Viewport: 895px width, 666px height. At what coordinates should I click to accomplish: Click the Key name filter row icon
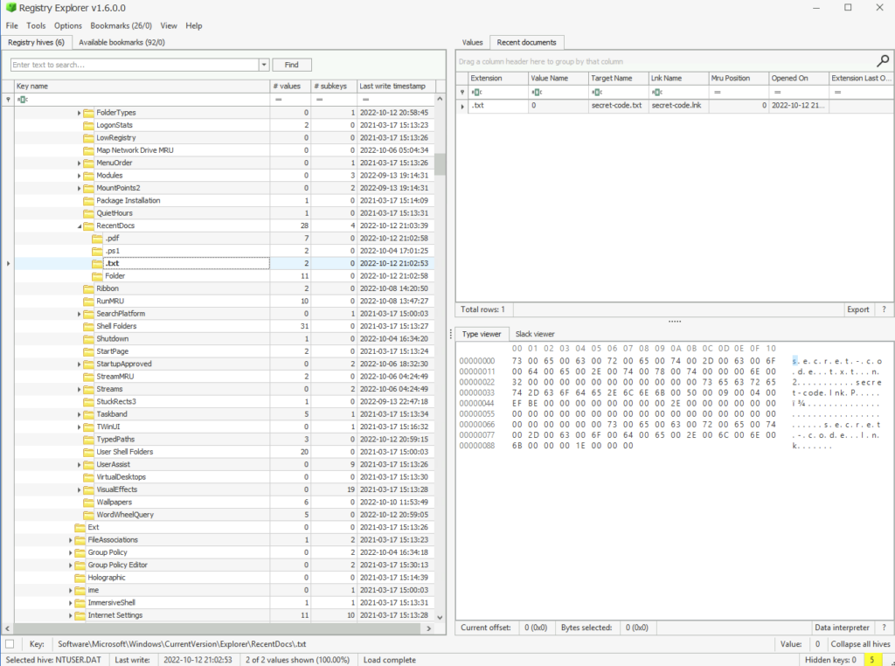(22, 100)
